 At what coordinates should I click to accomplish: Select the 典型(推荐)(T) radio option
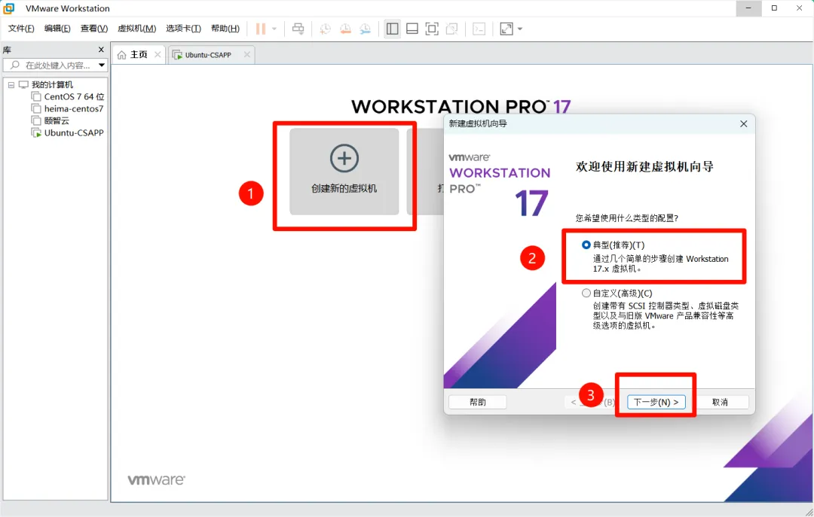(x=586, y=245)
